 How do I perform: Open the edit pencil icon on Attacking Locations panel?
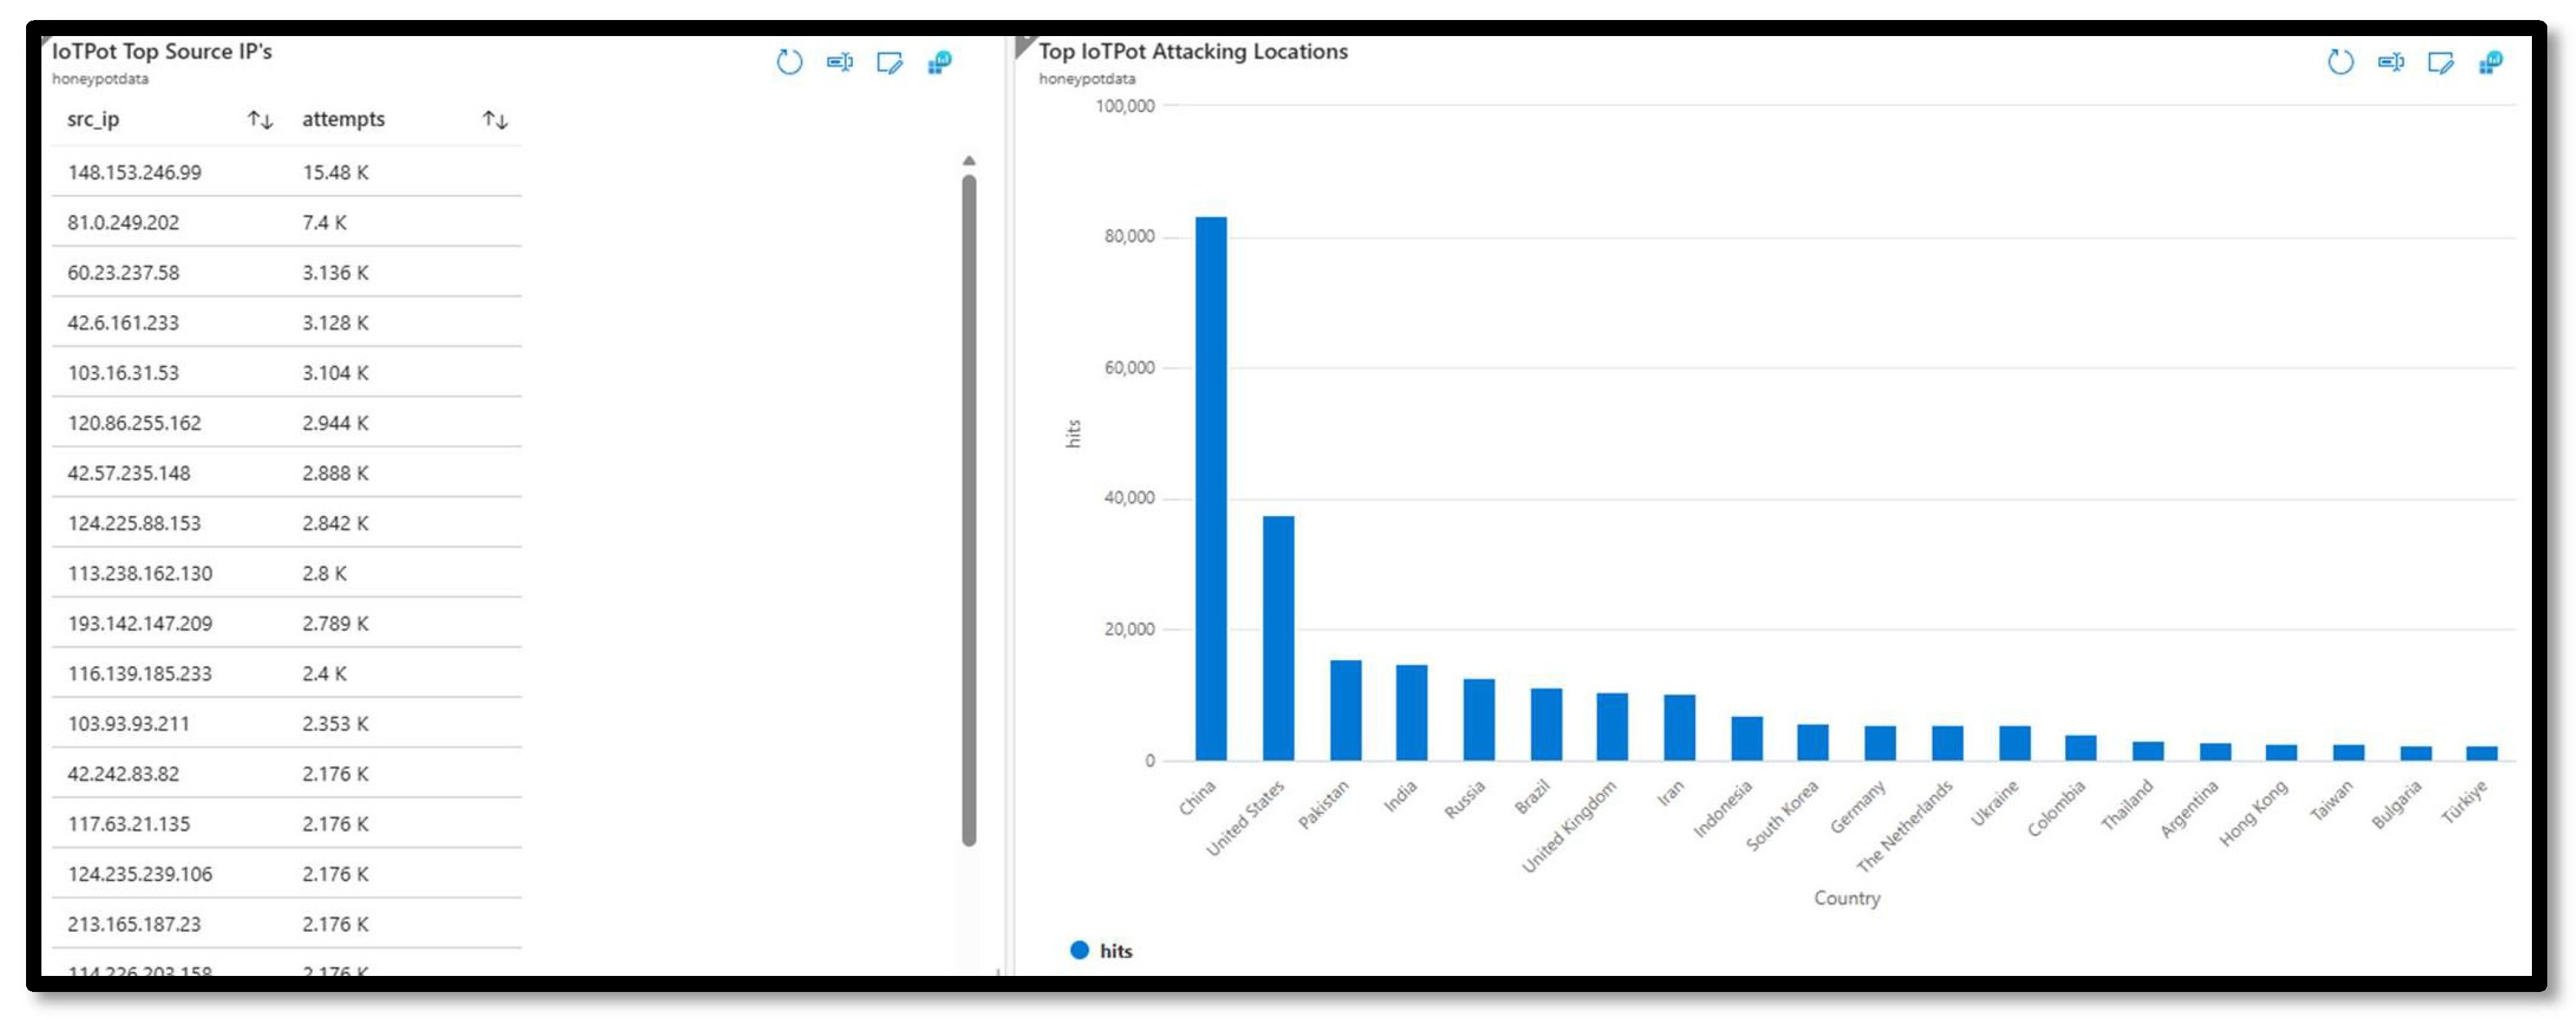point(2440,63)
